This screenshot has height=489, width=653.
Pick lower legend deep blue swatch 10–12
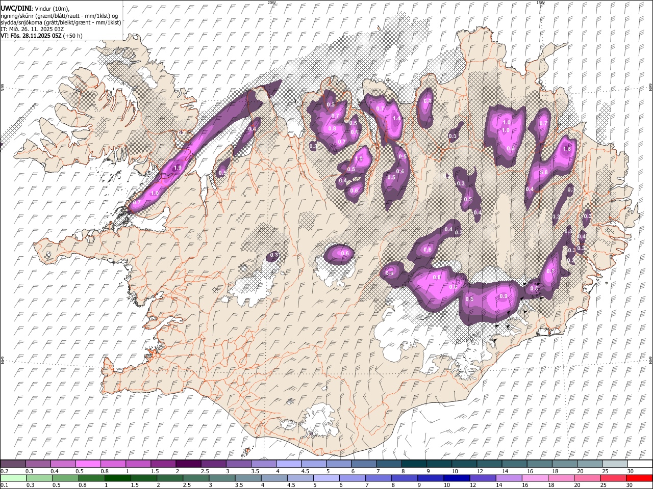[x=457, y=478]
